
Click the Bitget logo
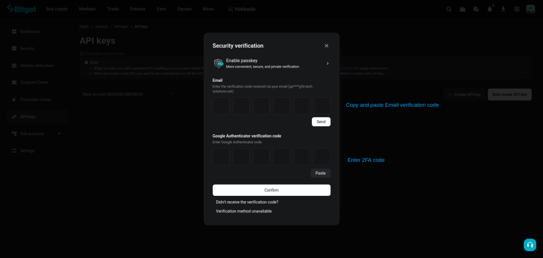pos(20,9)
